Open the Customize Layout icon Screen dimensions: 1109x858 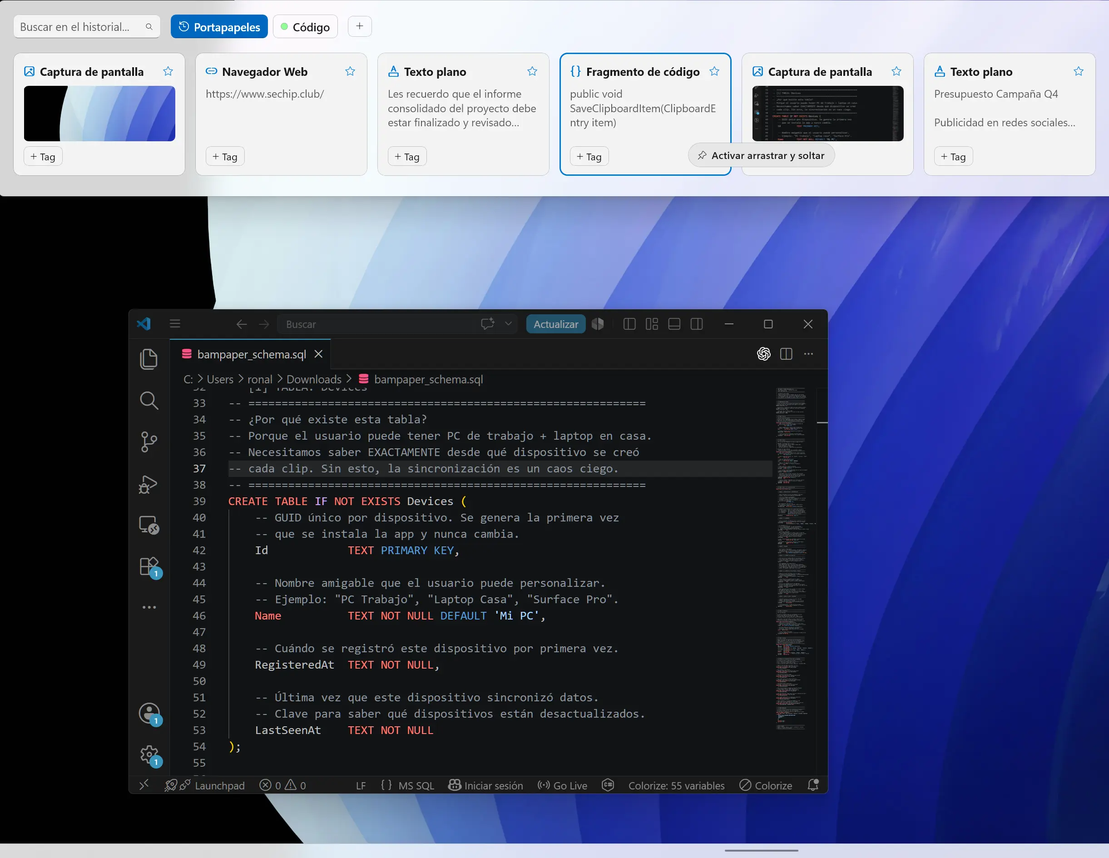[x=652, y=324]
